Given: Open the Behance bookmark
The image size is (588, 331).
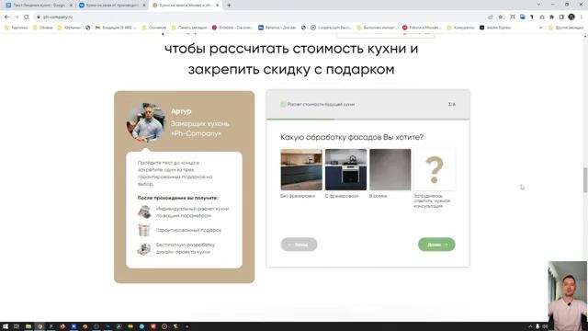Looking at the screenshot, I should pos(277,28).
